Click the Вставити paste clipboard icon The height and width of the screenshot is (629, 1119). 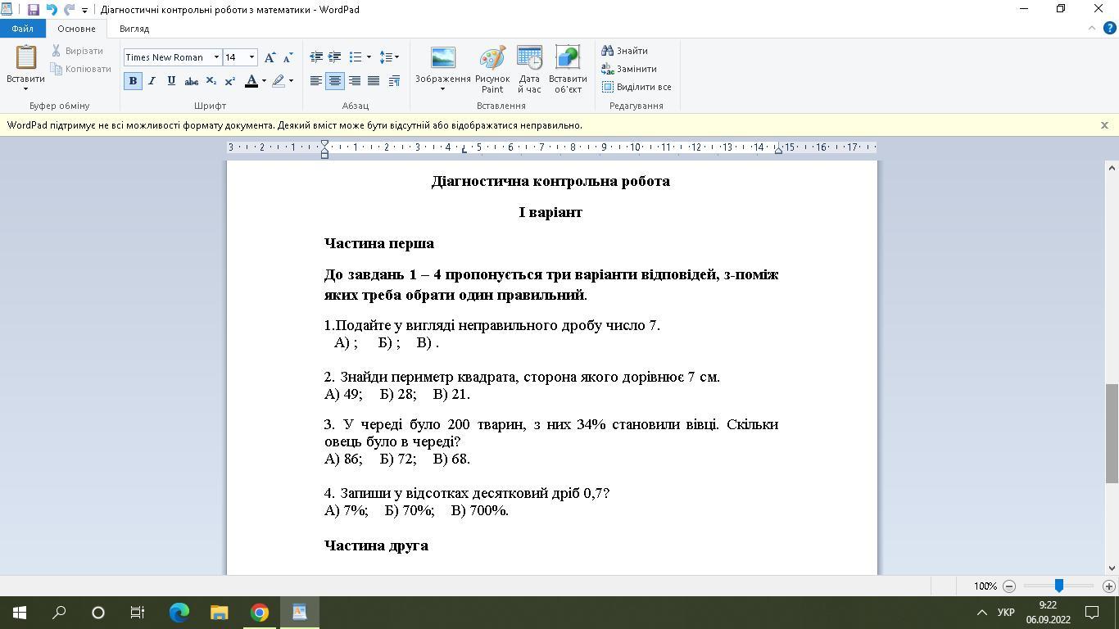click(x=25, y=57)
